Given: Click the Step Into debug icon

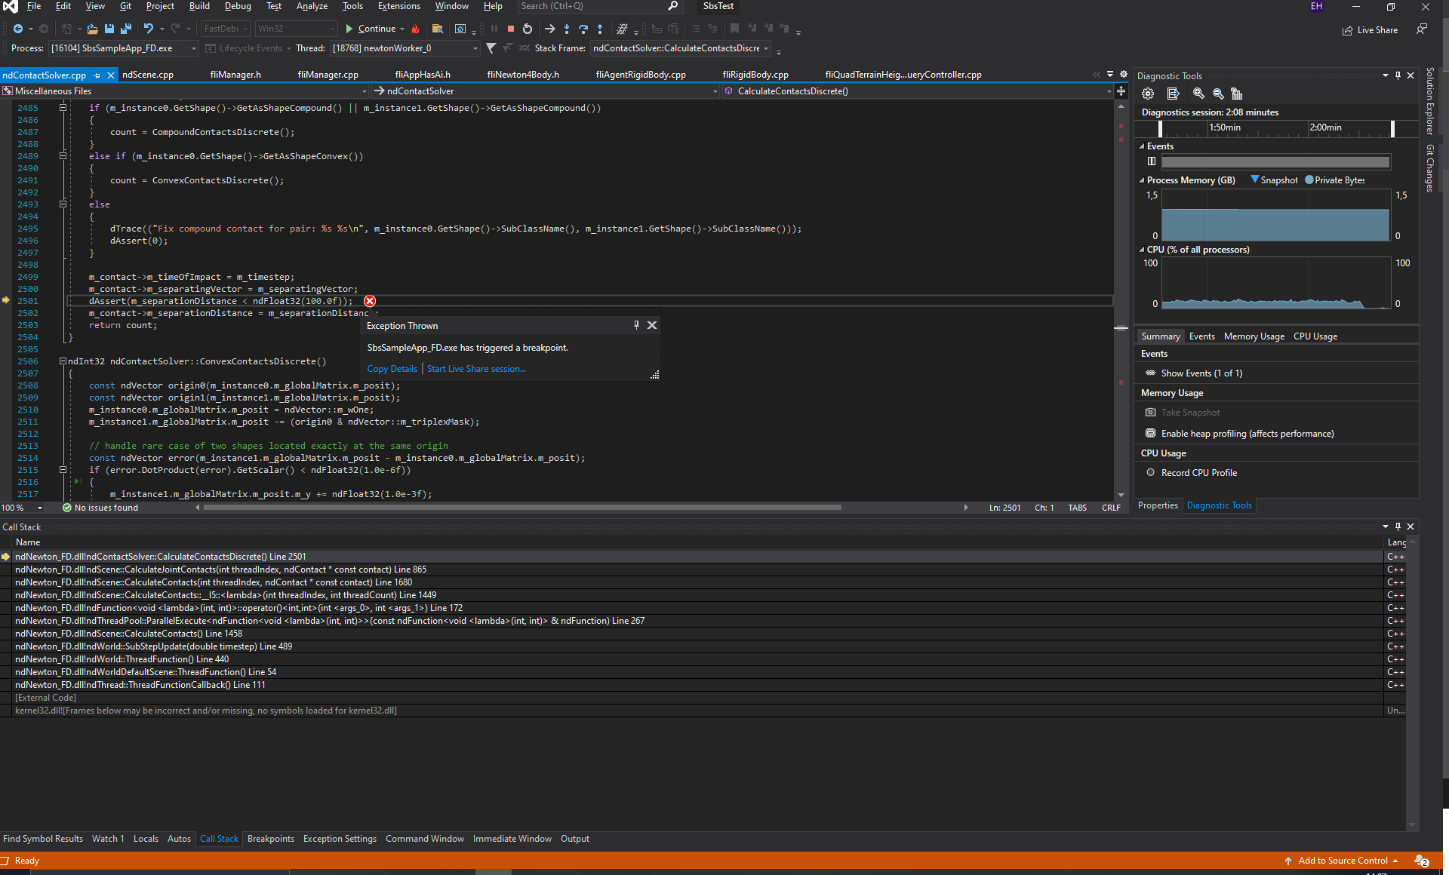Looking at the screenshot, I should pyautogui.click(x=564, y=29).
